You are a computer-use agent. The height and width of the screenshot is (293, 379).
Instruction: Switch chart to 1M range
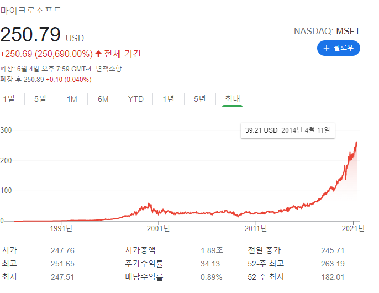coord(72,99)
